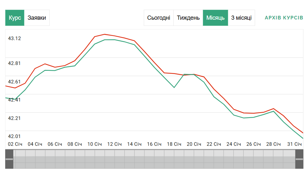Click the left range slider handle

pos(9,159)
